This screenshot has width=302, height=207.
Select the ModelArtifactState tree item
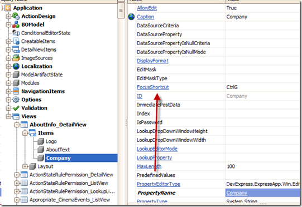[42, 75]
